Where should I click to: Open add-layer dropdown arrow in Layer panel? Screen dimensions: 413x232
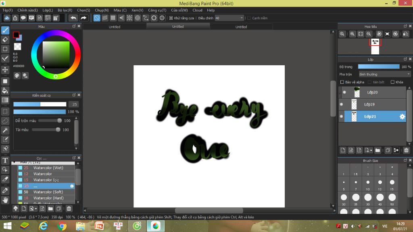(371, 150)
